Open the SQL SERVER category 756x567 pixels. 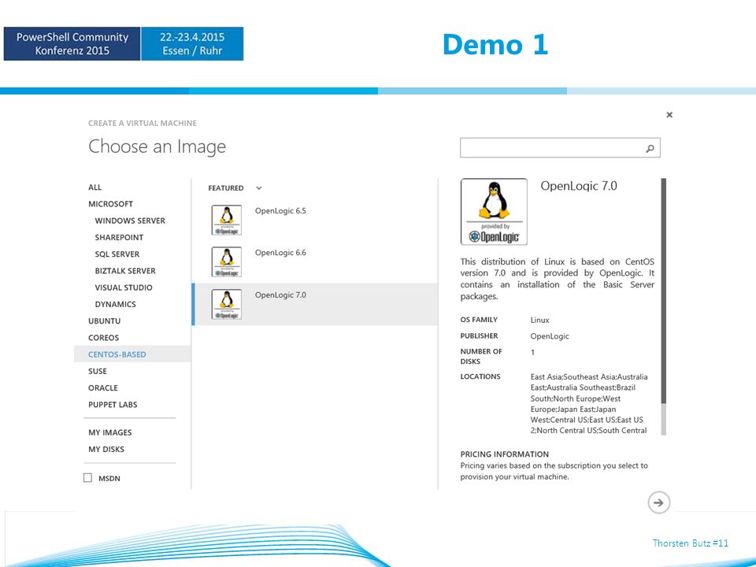click(117, 254)
